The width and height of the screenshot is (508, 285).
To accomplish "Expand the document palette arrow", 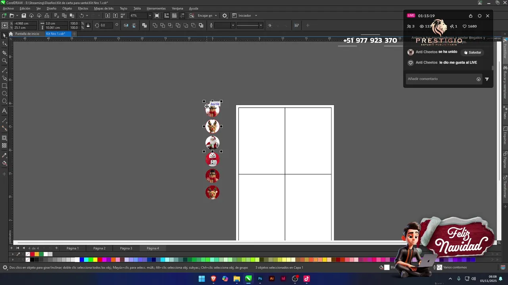I will (13, 254).
